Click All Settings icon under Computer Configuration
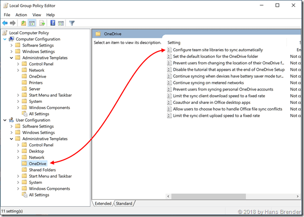This screenshot has width=304, height=217. pos(25,114)
